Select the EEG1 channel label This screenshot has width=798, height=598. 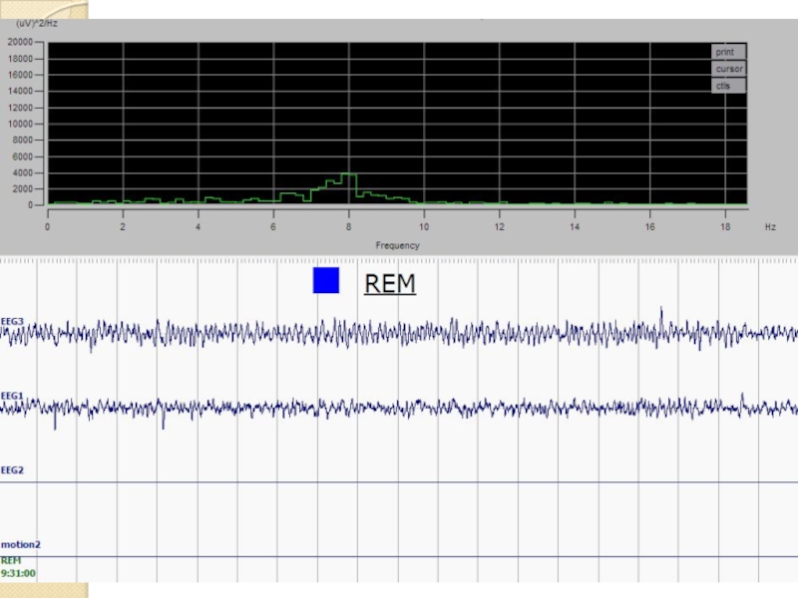12,396
